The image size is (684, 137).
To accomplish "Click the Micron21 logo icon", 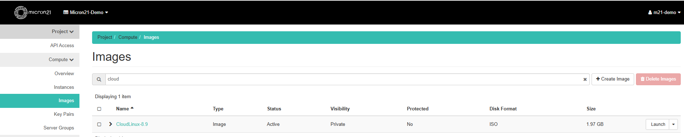I will (21, 12).
